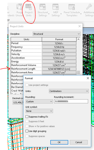The image size is (94, 150).
Task: Open Project Units tool in ribbon
Action: tap(29, 10)
